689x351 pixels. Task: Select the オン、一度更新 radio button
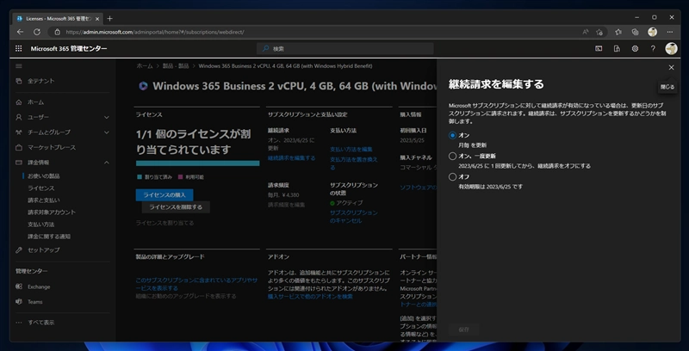[x=453, y=156]
